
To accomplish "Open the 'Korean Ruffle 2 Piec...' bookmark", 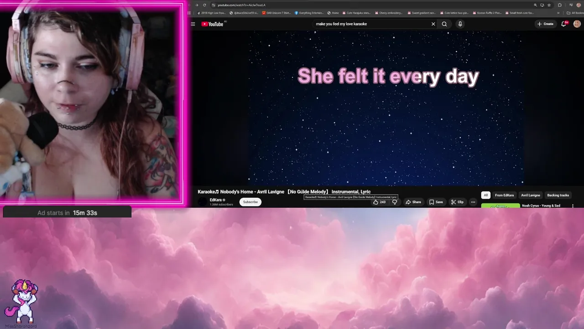I will click(487, 13).
